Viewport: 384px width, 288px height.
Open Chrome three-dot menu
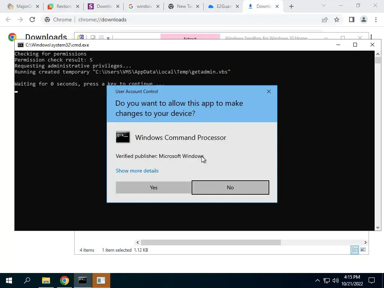[376, 19]
